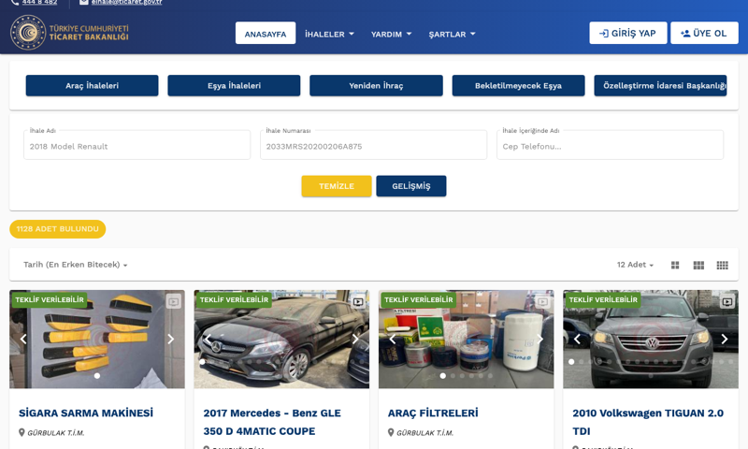Click TEKLİF VERİLEBİLİR badge on Tiguan card
This screenshot has height=449, width=748.
click(603, 299)
